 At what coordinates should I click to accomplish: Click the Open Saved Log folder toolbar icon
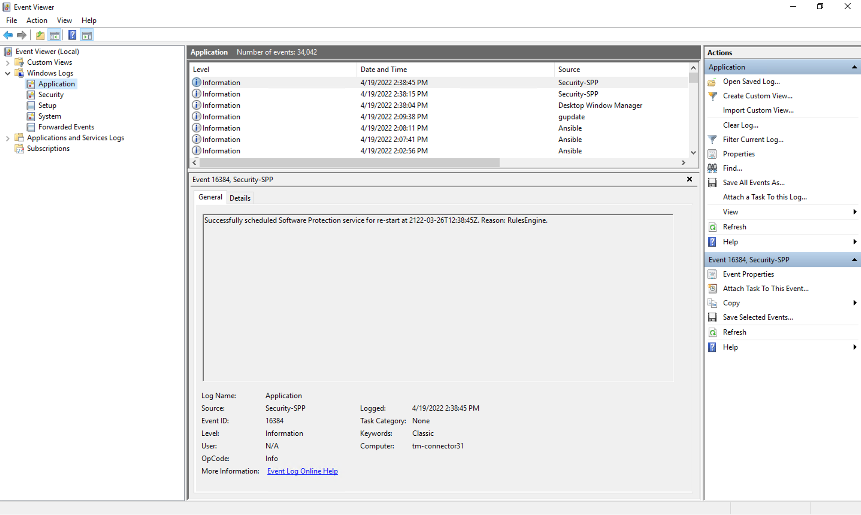click(x=40, y=35)
